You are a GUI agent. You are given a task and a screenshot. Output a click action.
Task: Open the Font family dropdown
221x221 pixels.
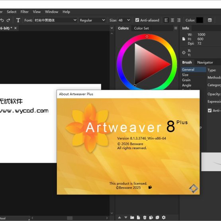click(x=55, y=20)
